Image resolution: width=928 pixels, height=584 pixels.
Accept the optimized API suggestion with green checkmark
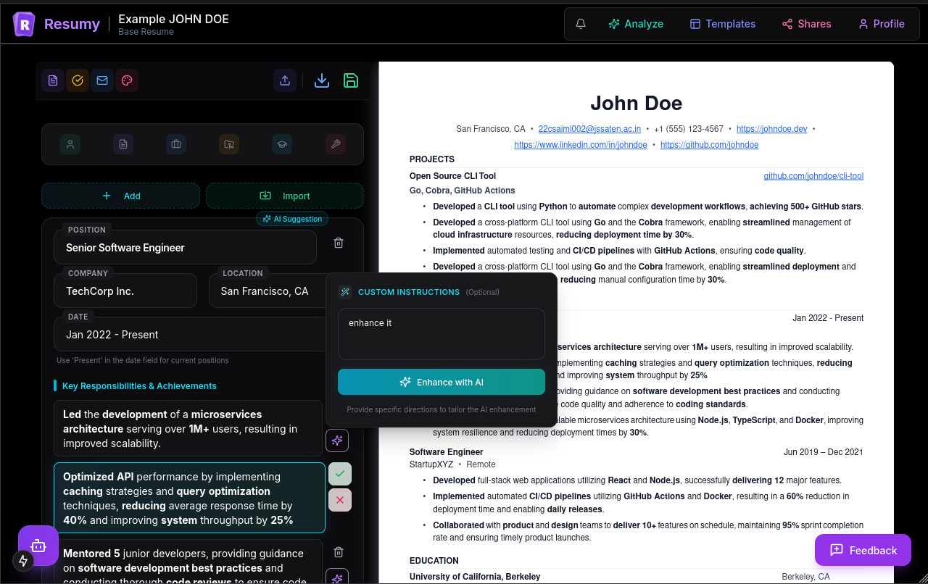coord(339,473)
